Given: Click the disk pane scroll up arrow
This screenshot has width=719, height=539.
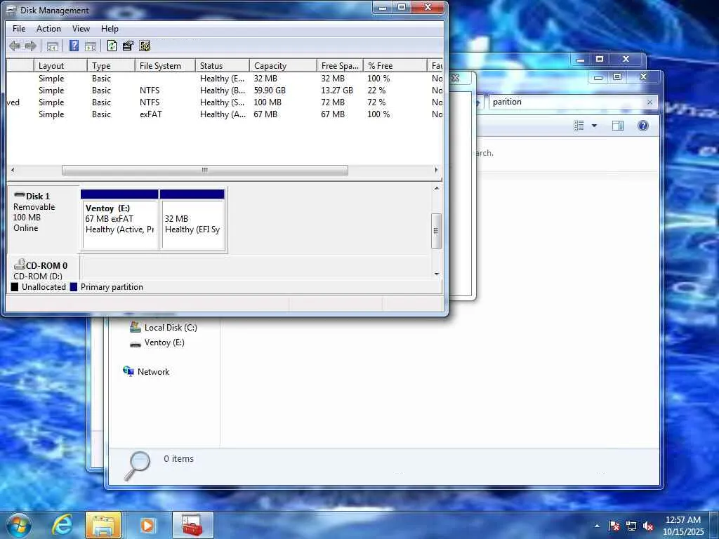Looking at the screenshot, I should coord(436,188).
